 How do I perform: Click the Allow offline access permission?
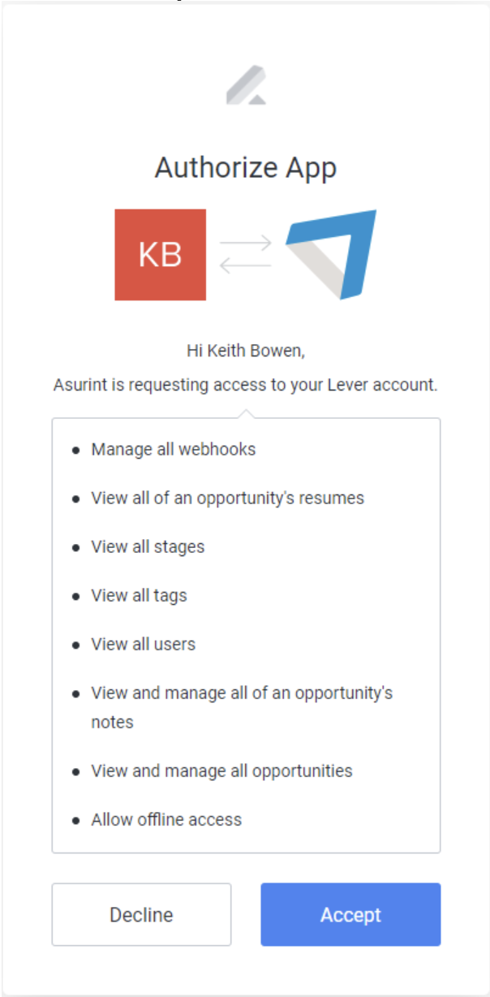point(166,819)
